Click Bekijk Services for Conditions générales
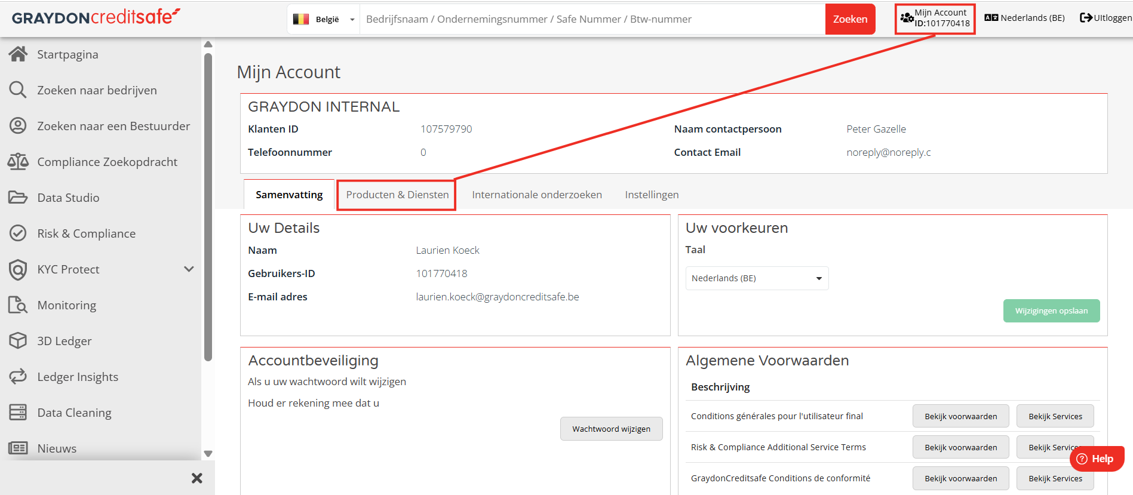 [x=1055, y=416]
